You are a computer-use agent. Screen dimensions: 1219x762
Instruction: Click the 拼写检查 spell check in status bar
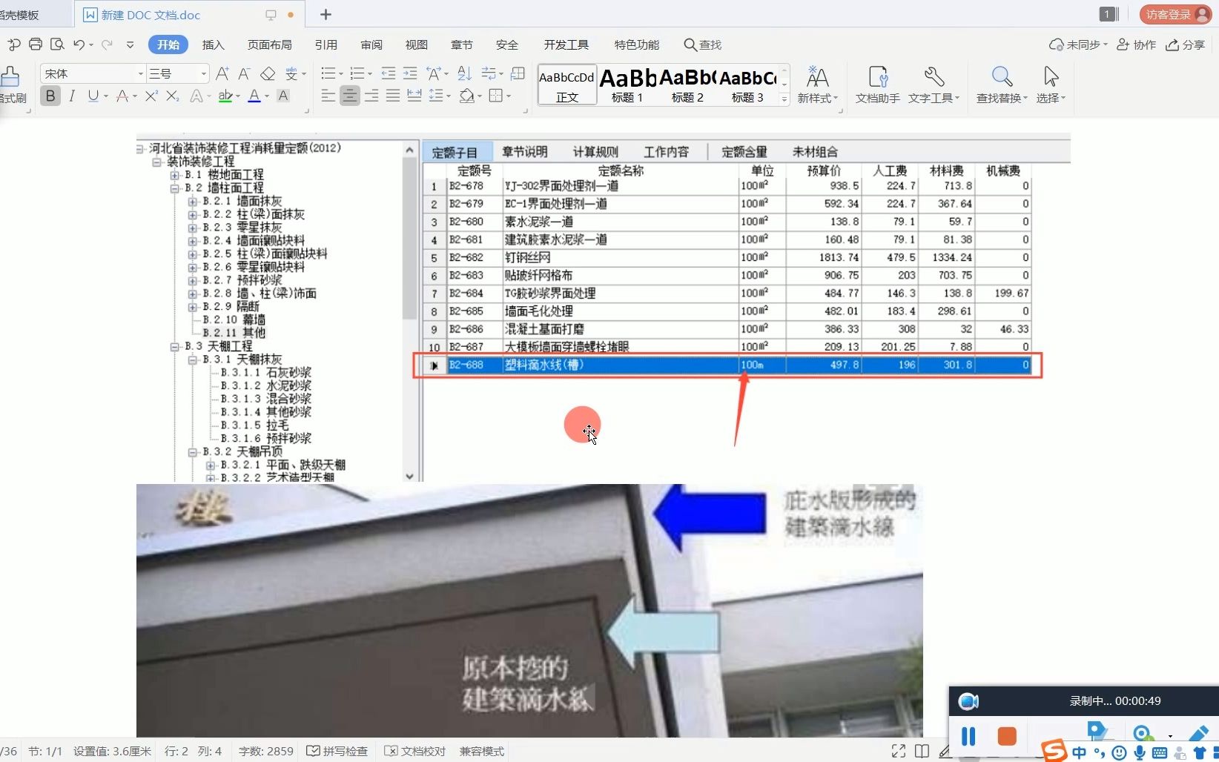(x=337, y=751)
